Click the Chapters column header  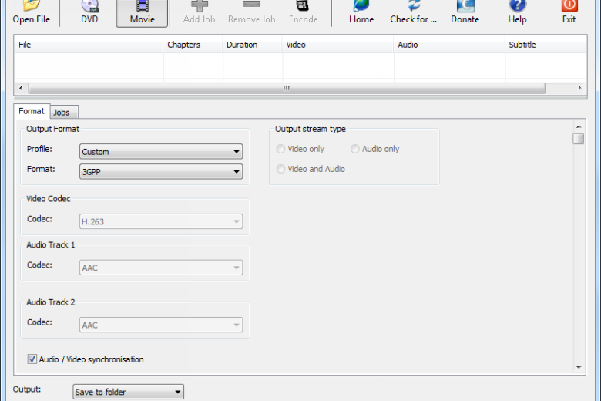[193, 45]
